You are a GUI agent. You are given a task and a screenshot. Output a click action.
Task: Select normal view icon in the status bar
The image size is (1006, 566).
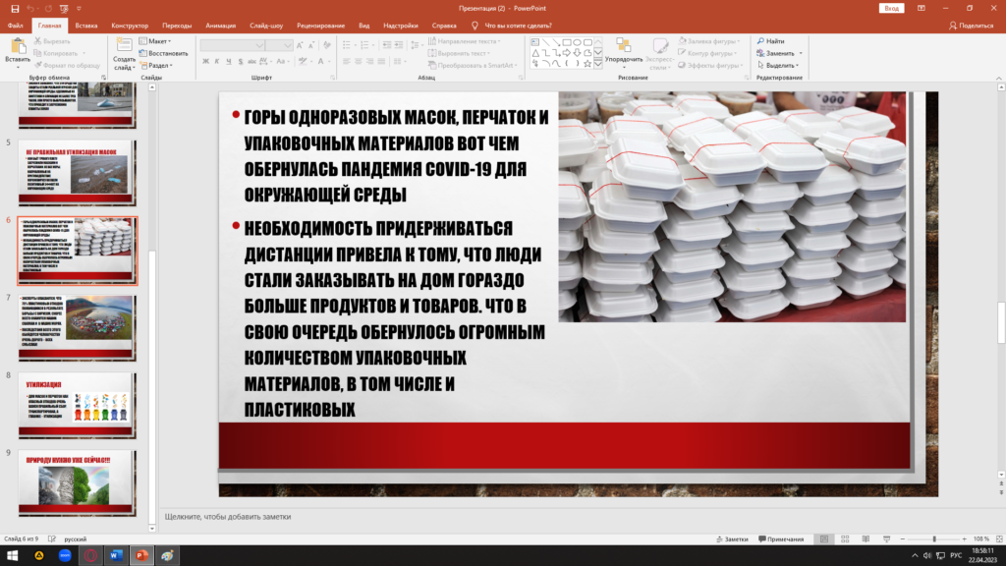pyautogui.click(x=824, y=539)
